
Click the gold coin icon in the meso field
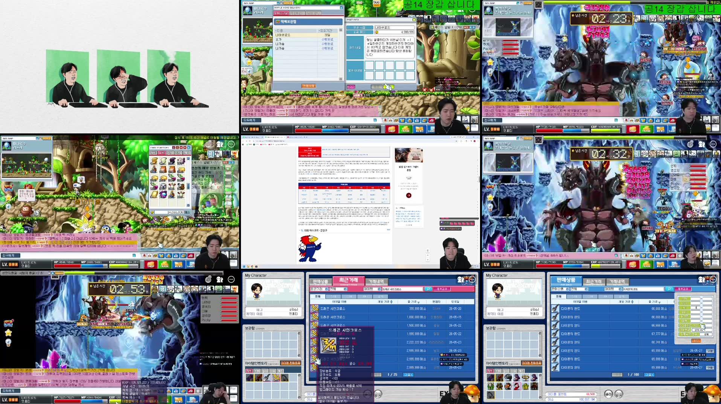coord(376,32)
